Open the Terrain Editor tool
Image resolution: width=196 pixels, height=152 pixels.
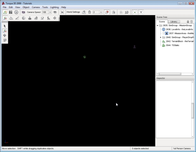click(11, 18)
